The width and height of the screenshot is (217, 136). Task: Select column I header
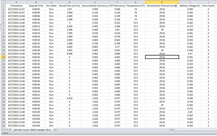(190, 2)
